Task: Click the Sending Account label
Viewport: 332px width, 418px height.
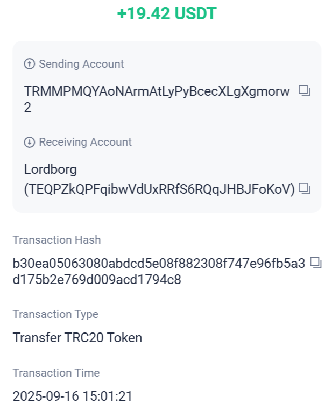Action: click(81, 64)
